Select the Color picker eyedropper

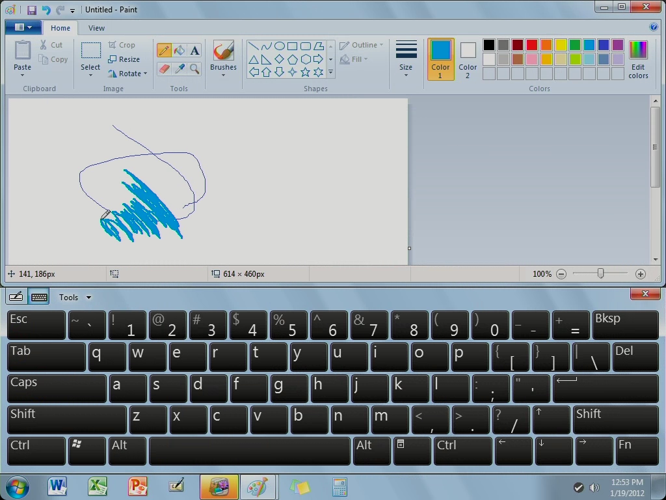click(x=180, y=68)
